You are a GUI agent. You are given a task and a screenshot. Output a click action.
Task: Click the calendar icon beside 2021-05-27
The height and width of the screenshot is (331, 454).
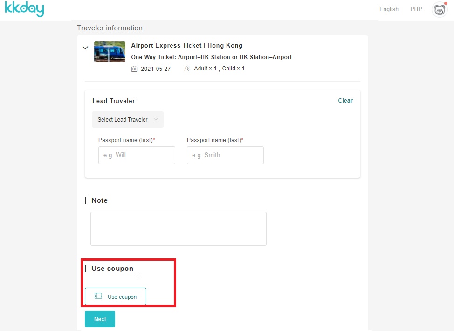[x=134, y=69]
